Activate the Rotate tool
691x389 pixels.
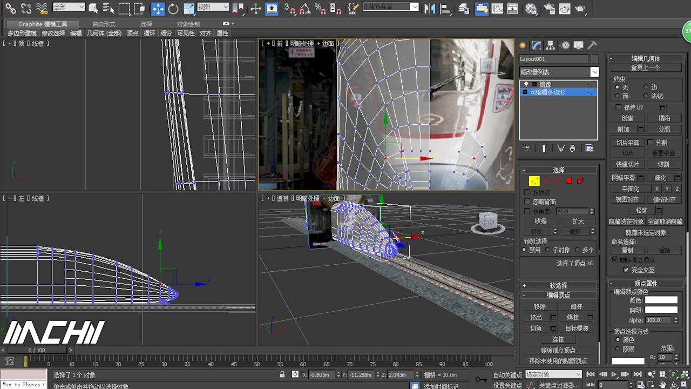point(173,8)
